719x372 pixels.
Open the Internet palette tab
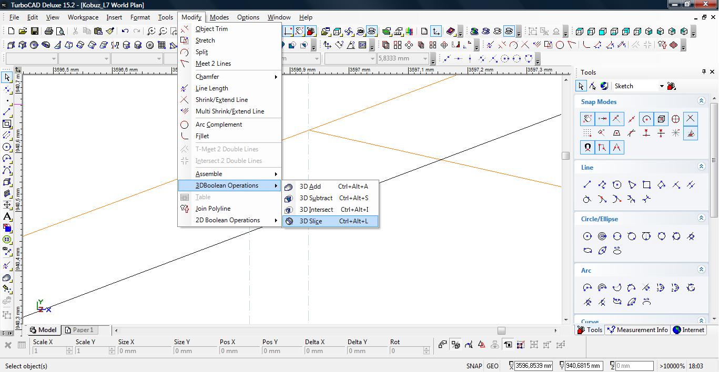[688, 330]
